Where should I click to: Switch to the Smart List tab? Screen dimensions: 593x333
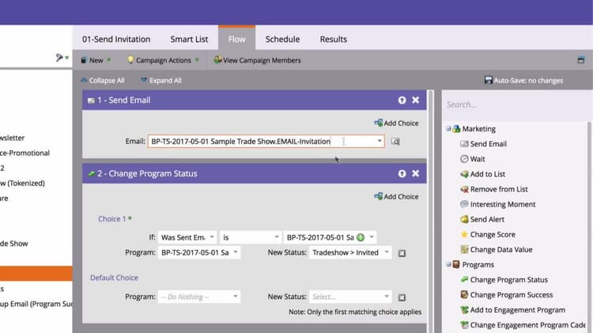click(189, 39)
